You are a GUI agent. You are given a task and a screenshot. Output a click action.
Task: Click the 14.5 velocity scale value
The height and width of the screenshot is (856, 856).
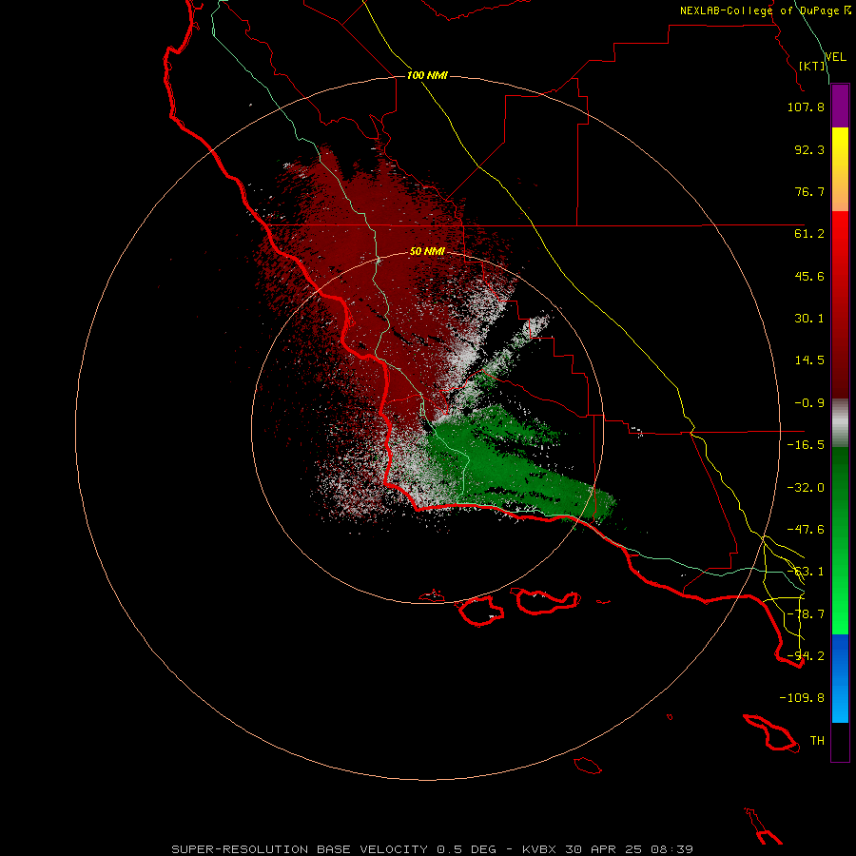pos(809,360)
